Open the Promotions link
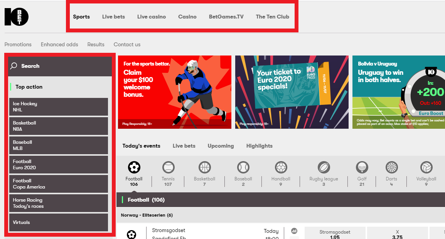Viewport: 445px width, 239px height. coord(18,45)
